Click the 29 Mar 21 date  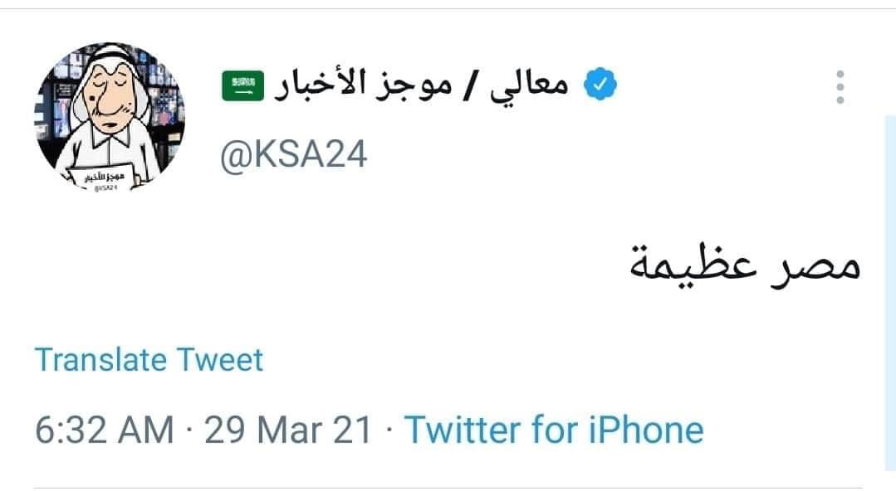click(x=288, y=430)
